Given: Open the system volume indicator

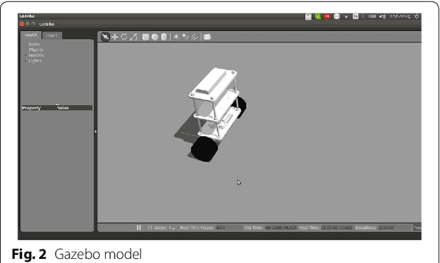Looking at the screenshot, I should point(382,16).
